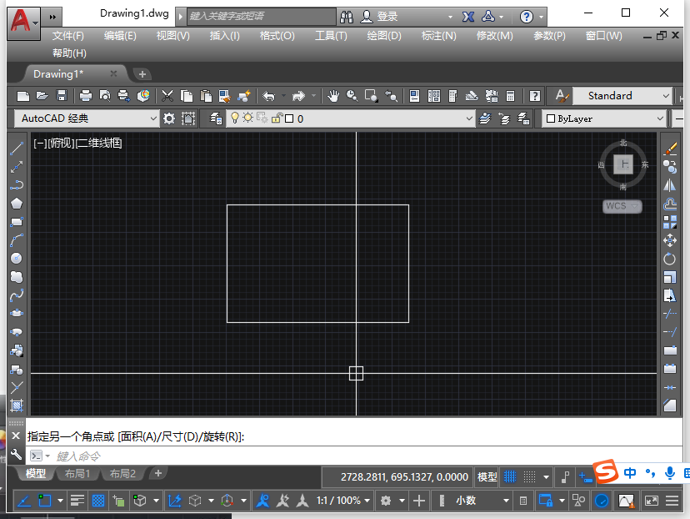This screenshot has width=690, height=519.
Task: Close the Drawing1* file tab
Action: 113,73
